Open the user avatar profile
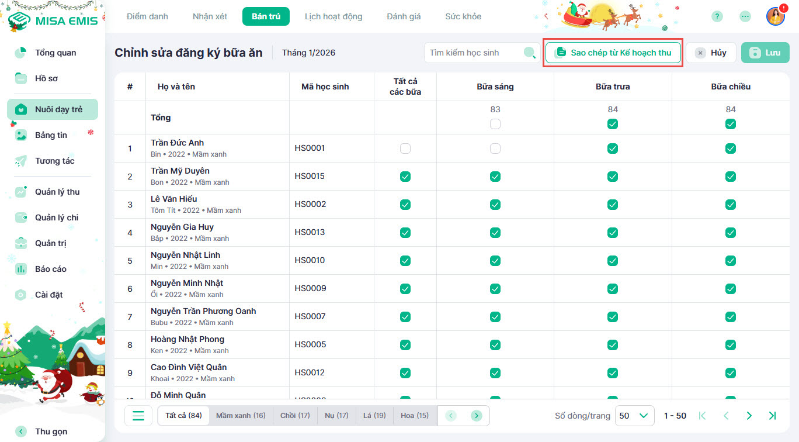Image resolution: width=799 pixels, height=442 pixels. tap(775, 16)
